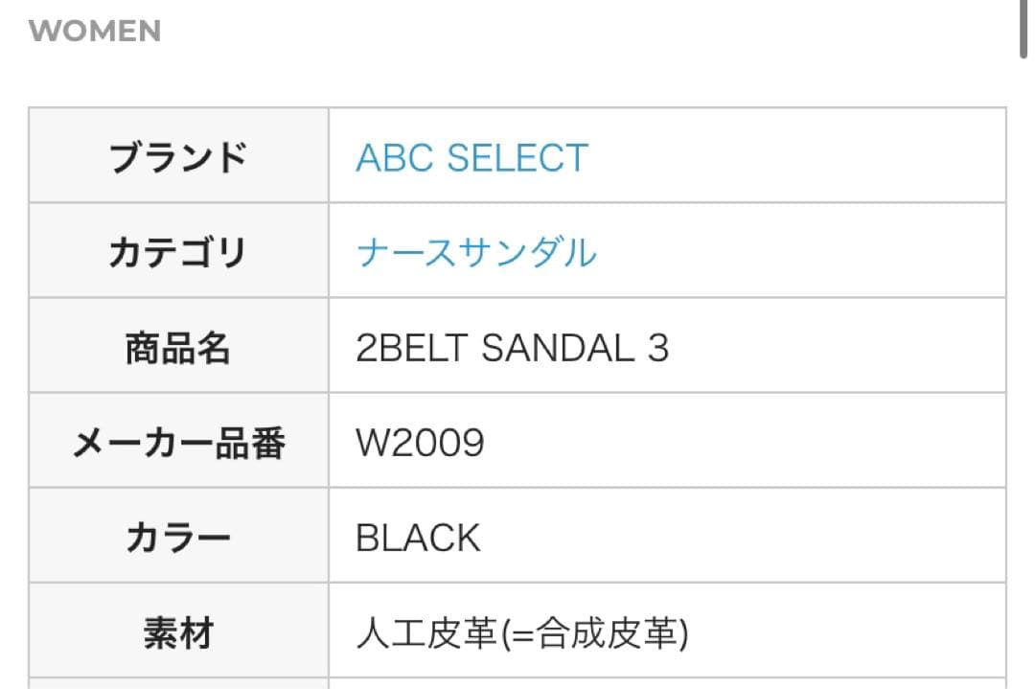The image size is (1035, 689).
Task: Click the WOMEN section heading
Action: pos(95,31)
